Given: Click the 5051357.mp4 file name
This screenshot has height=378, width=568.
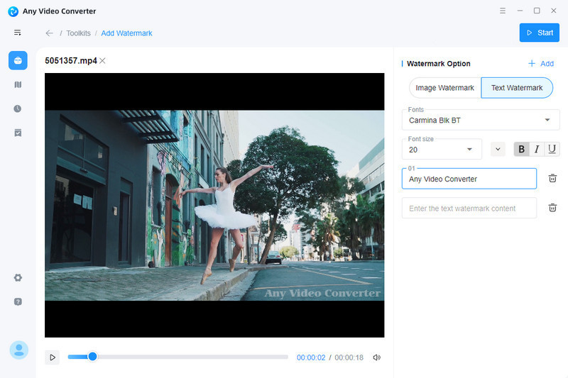Looking at the screenshot, I should [71, 61].
